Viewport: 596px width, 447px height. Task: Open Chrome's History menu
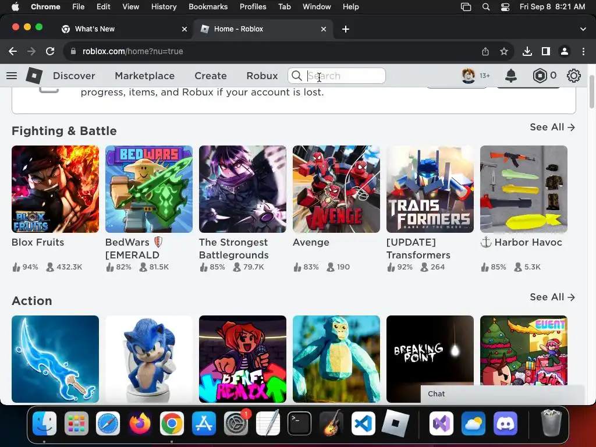[x=164, y=7]
